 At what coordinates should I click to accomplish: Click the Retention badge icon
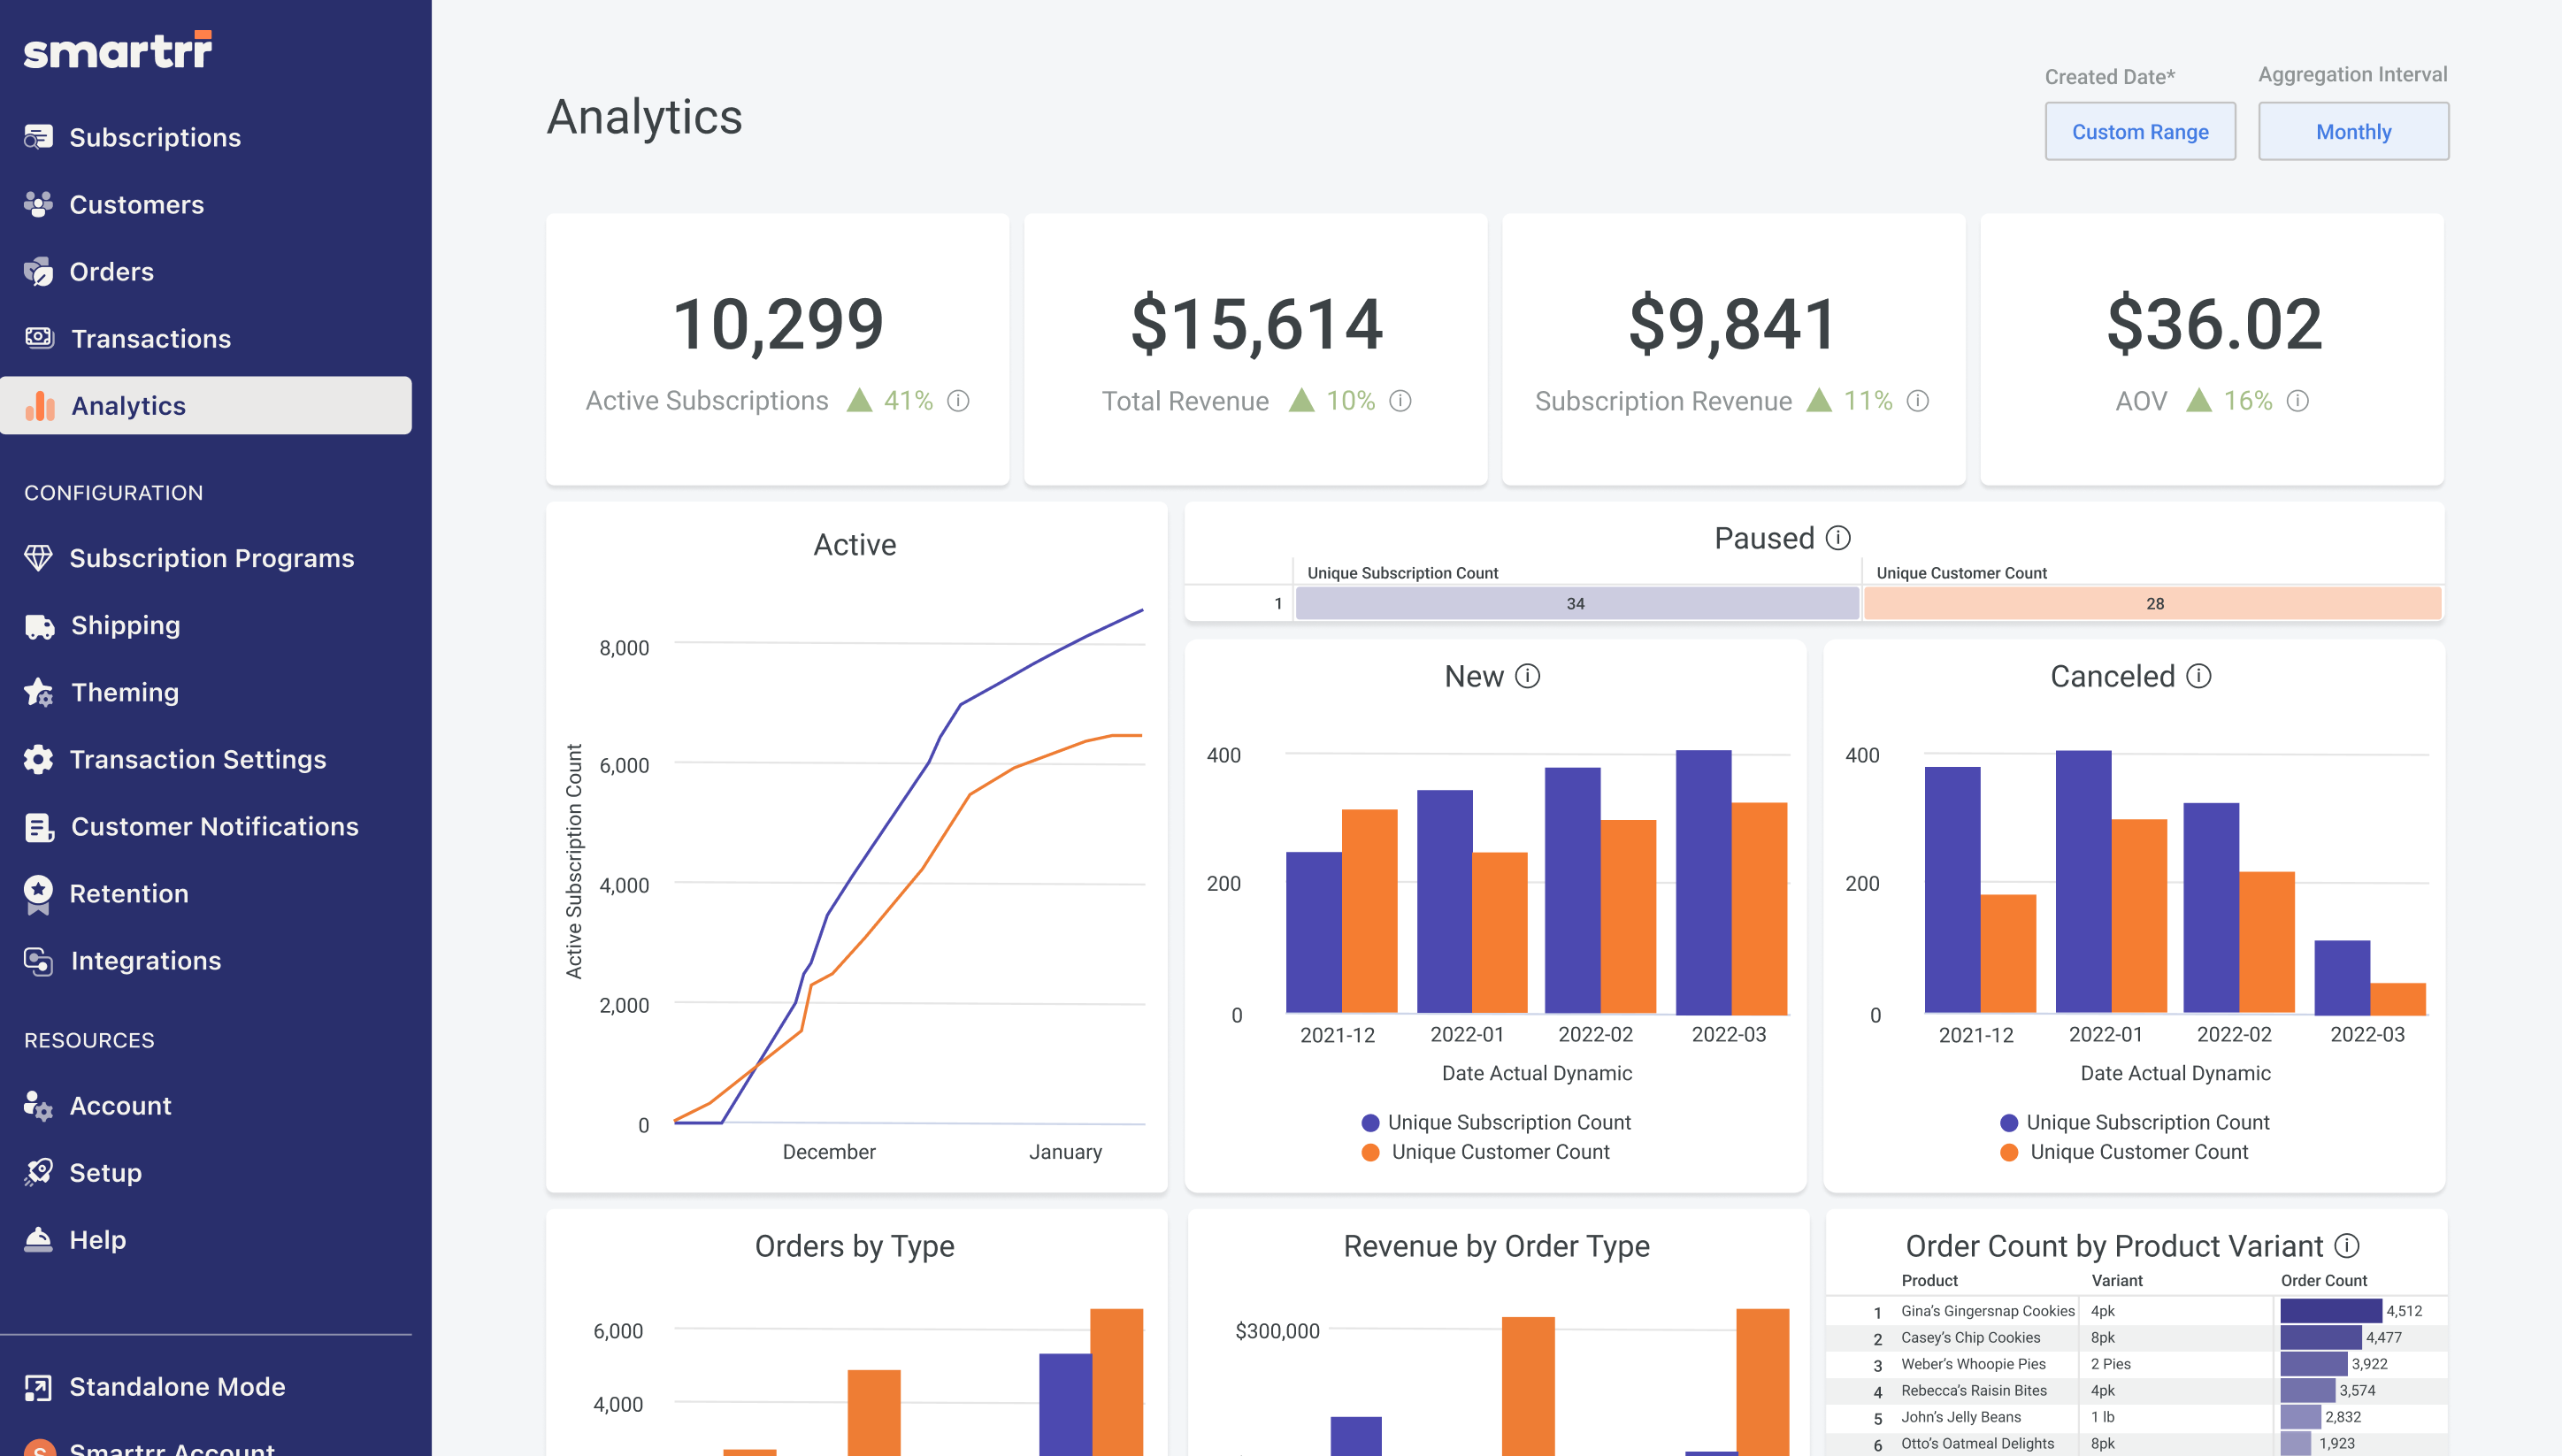38,894
